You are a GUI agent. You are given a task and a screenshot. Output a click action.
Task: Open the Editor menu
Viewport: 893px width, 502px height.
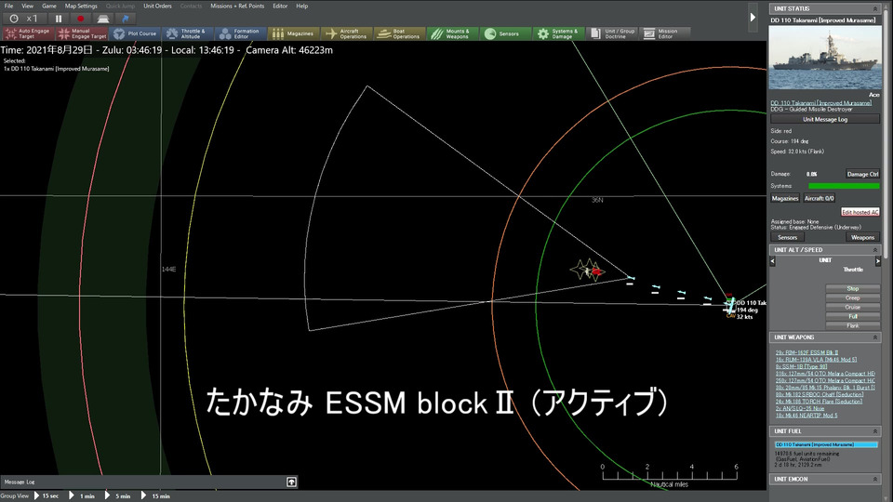280,6
